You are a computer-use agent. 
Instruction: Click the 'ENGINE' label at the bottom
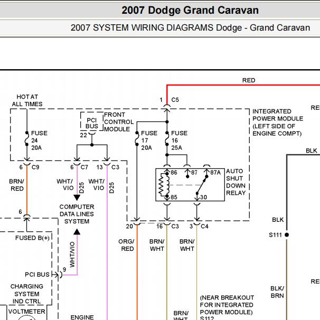(82, 317)
